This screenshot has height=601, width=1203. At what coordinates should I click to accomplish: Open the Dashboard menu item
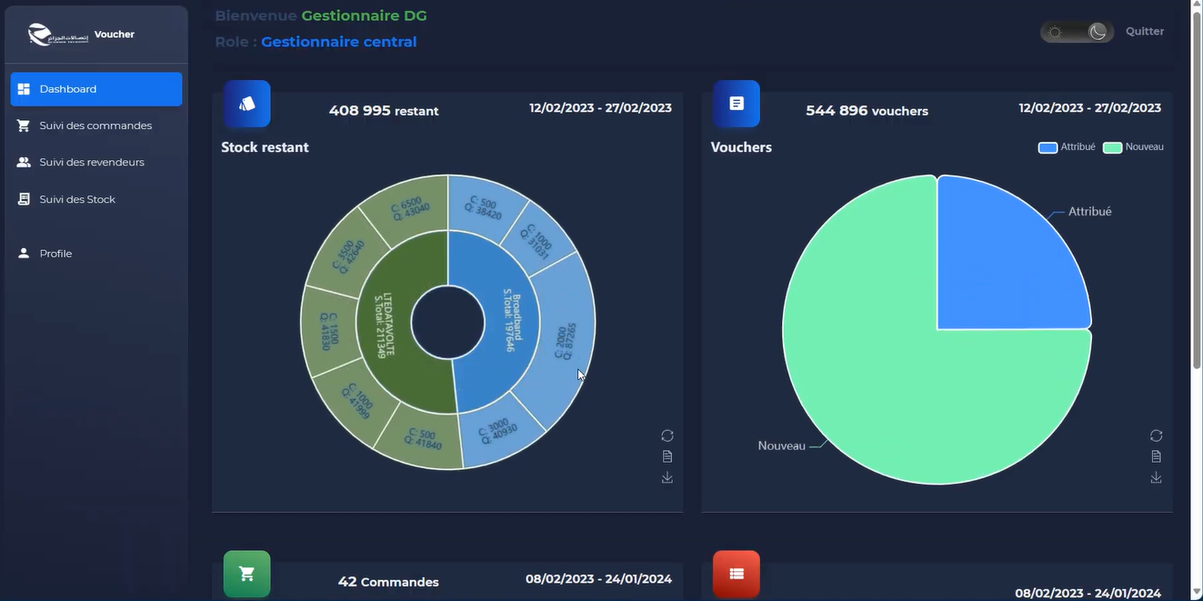point(95,89)
